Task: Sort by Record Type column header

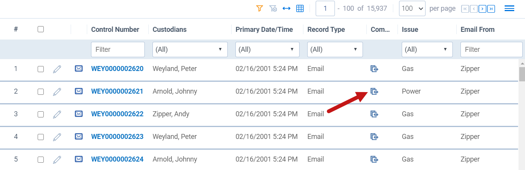Action: [x=326, y=29]
